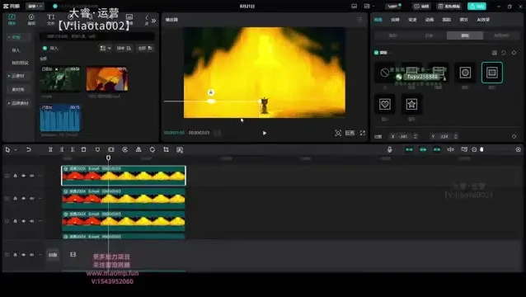This screenshot has width=526, height=297.
Task: Open the media filter all button
Action: click(145, 49)
